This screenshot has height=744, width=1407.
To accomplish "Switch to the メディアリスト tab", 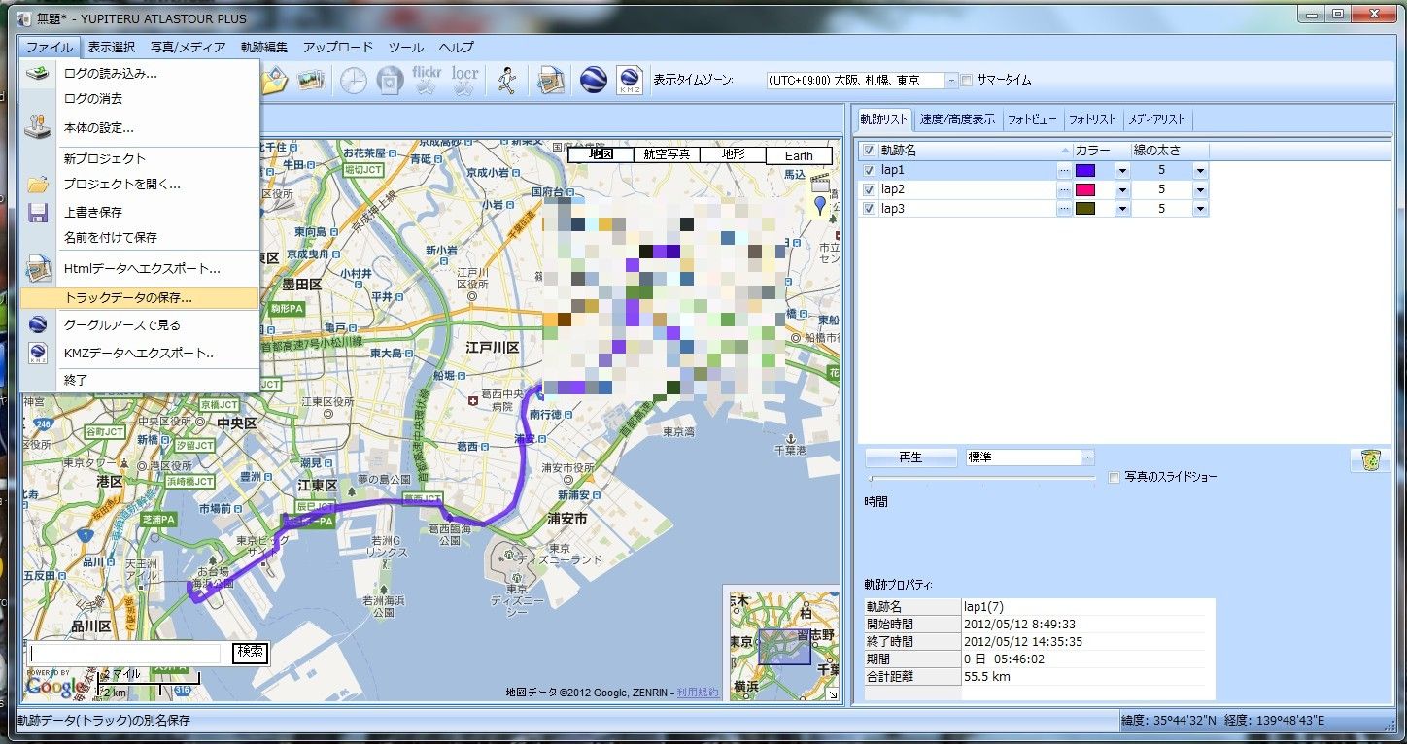I will (x=1157, y=119).
